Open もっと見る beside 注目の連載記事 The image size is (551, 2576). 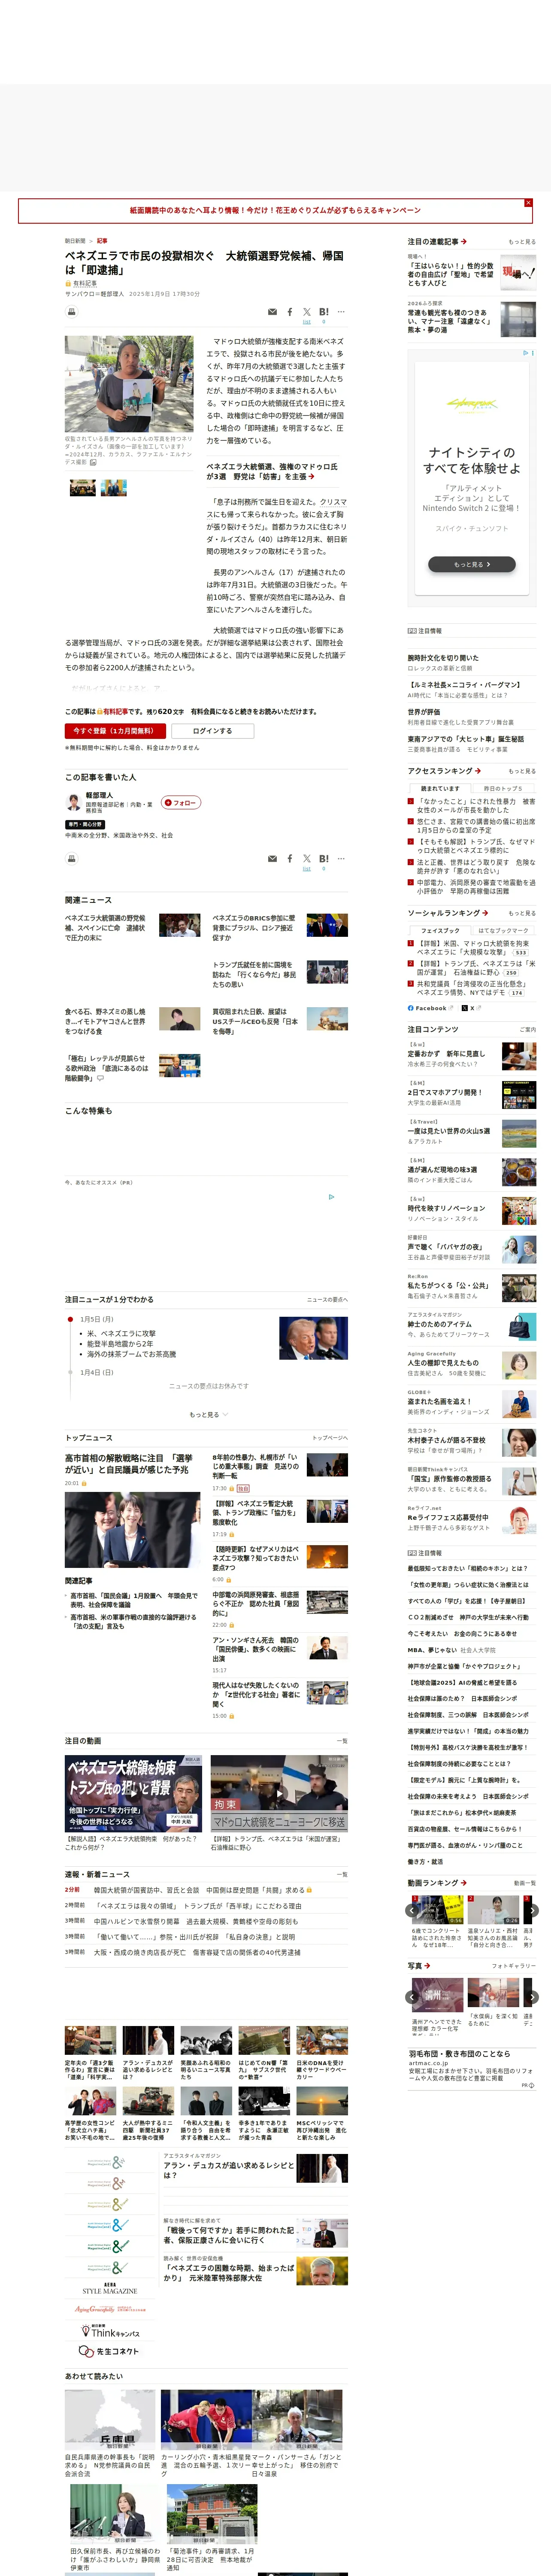[522, 242]
